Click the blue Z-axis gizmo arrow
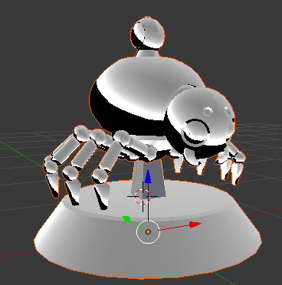 click(x=148, y=177)
